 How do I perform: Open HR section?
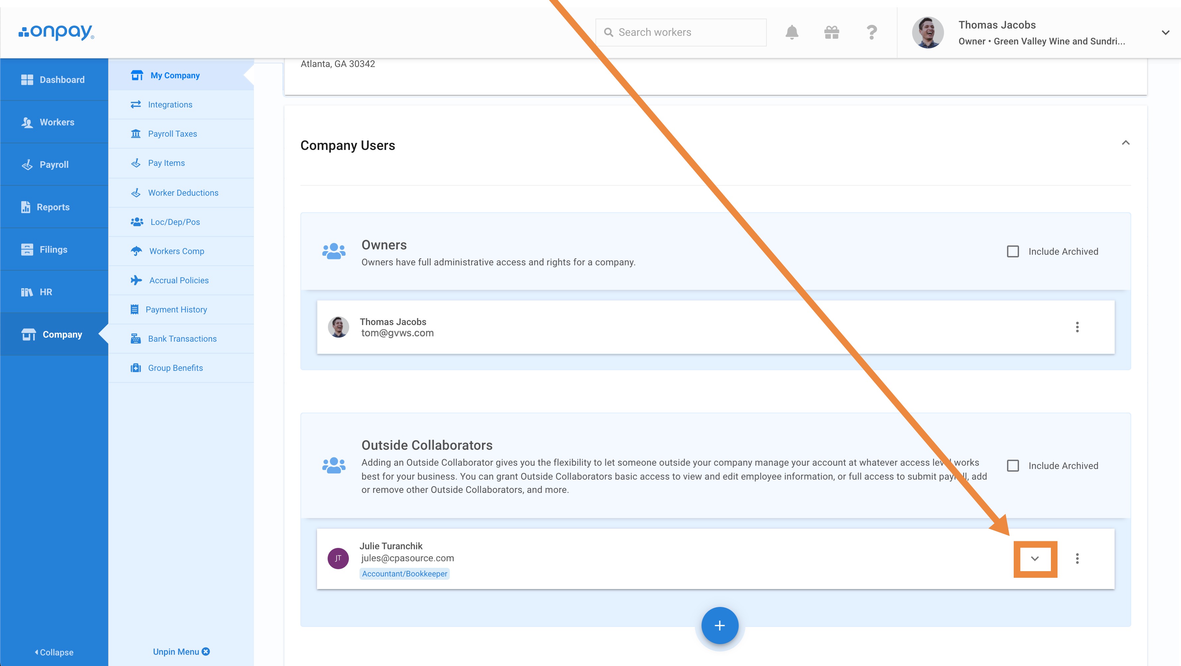coord(54,292)
